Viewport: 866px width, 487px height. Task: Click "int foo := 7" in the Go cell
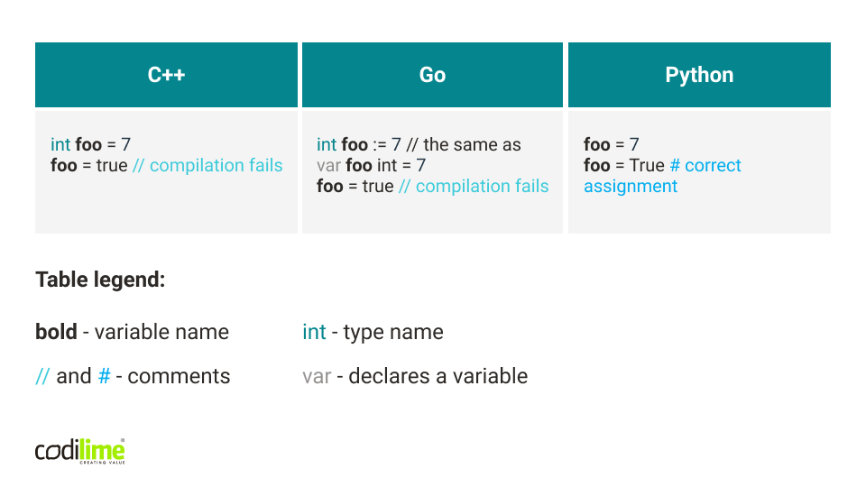click(359, 144)
